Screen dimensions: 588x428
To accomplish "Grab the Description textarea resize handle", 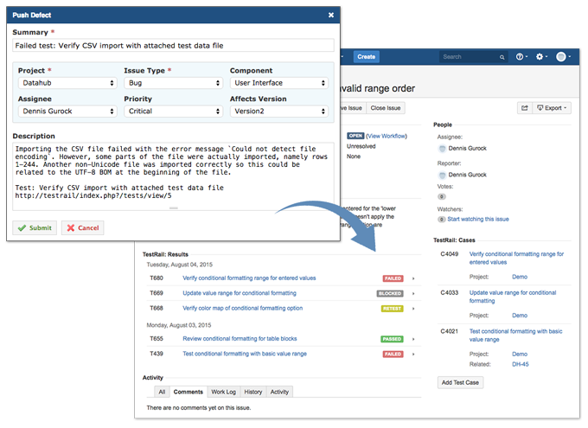I will click(173, 208).
